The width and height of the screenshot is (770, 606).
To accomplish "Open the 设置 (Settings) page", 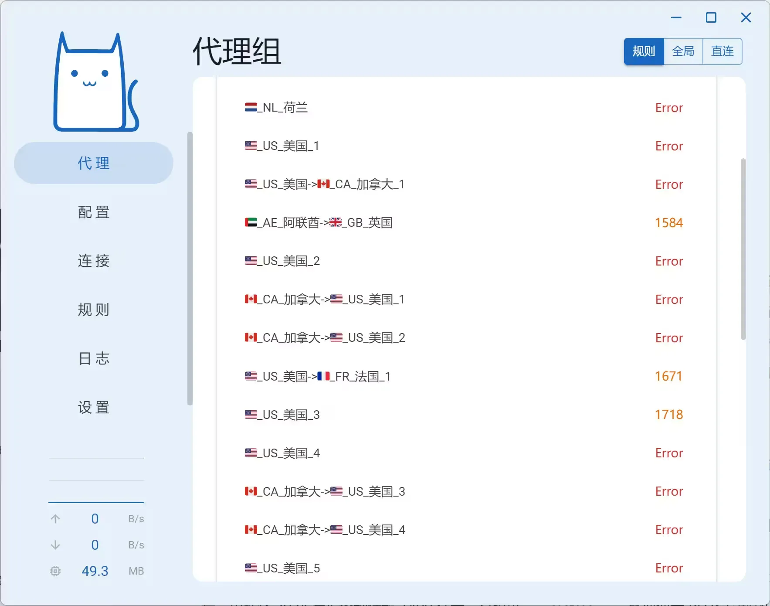I will [x=94, y=408].
